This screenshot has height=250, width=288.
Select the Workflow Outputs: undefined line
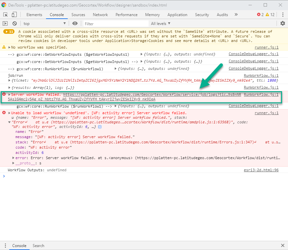pyautogui.click(x=37, y=170)
